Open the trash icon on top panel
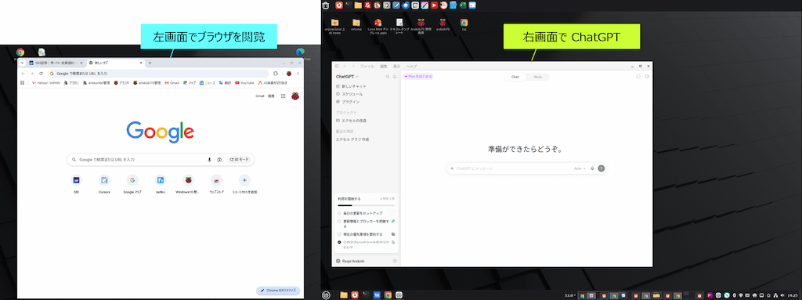 (x=325, y=5)
